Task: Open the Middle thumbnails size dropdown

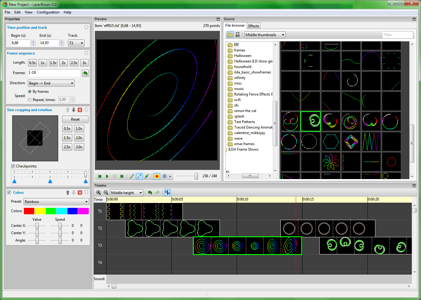Action: 265,35
